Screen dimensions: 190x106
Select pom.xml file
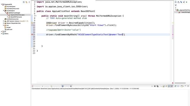9,29
